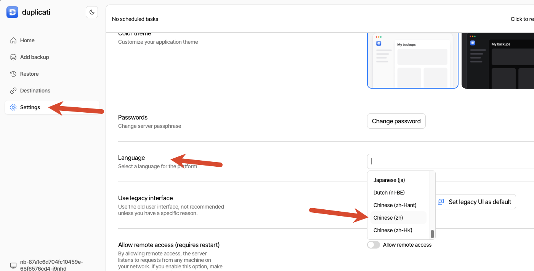Click the Add backup database icon
Viewport: 534px width, 271px height.
pyautogui.click(x=13, y=57)
